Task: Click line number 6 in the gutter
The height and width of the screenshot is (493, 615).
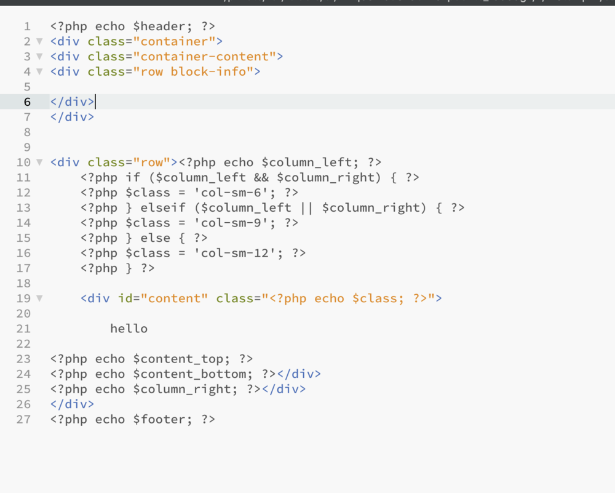Action: point(26,102)
